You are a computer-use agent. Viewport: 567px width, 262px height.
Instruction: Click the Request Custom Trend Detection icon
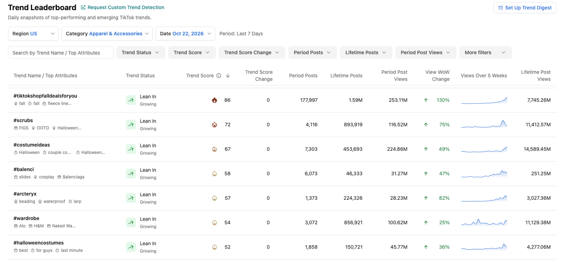click(83, 7)
